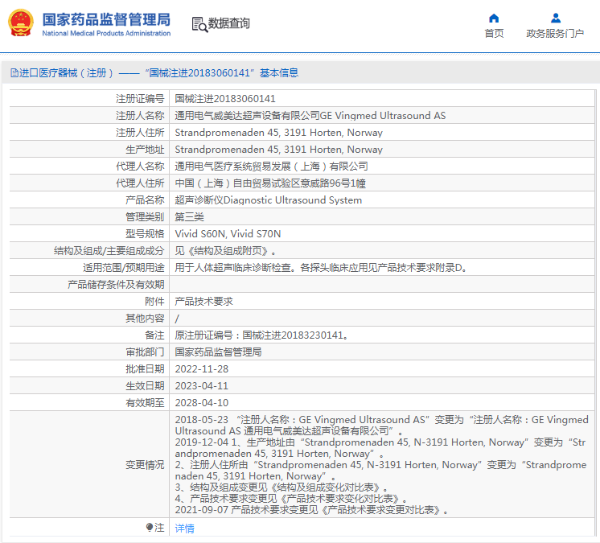Click the slash value of 其他内容

[x=177, y=319]
